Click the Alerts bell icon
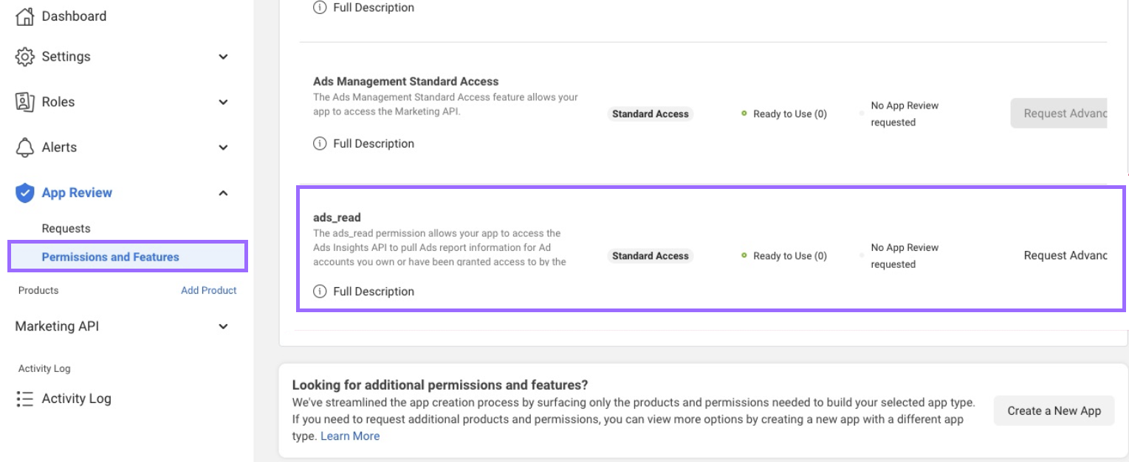Screen dimensions: 1129x462 click(x=25, y=148)
